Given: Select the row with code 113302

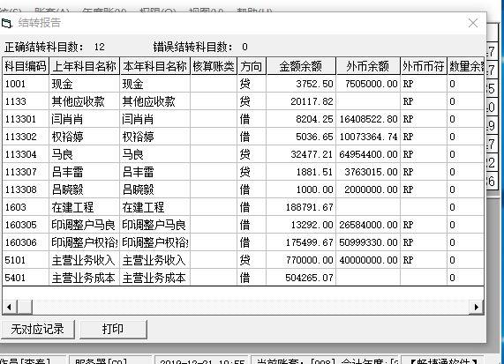Looking at the screenshot, I should (x=244, y=137).
